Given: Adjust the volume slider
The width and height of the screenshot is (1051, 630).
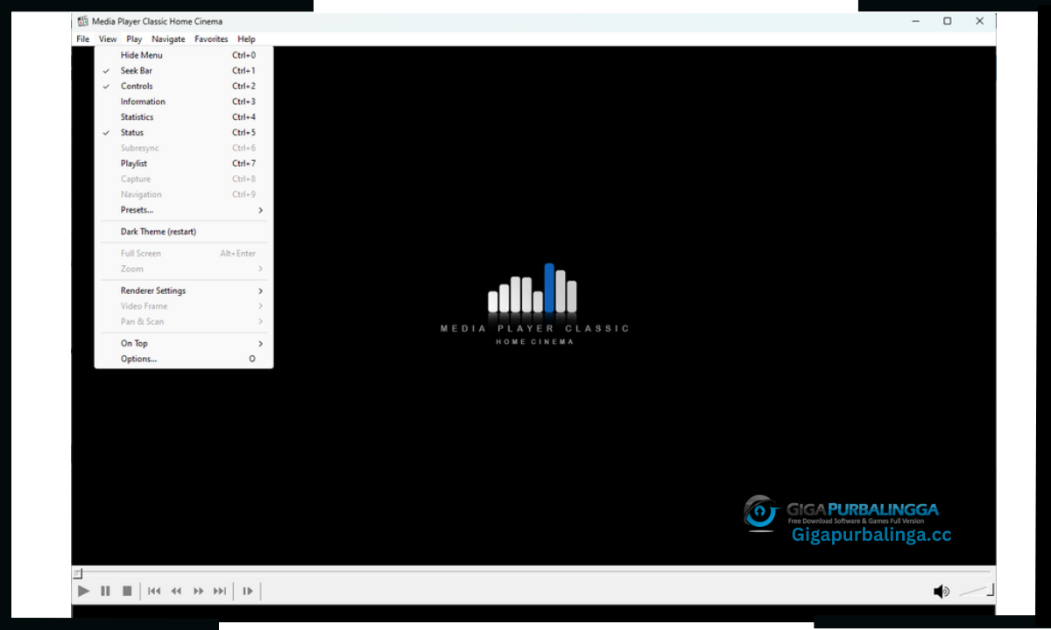Looking at the screenshot, I should coord(977,591).
